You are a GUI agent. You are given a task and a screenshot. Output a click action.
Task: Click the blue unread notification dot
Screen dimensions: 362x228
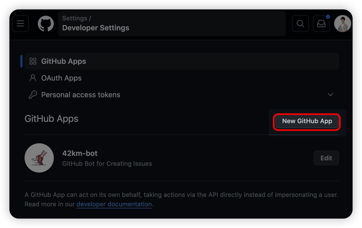click(x=328, y=17)
